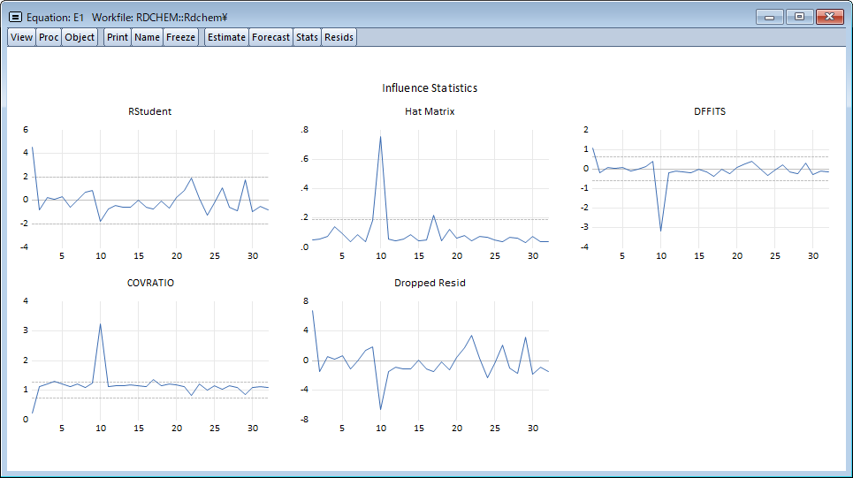Viewport: 853px width, 478px height.
Task: Click the Name button
Action: tap(148, 37)
